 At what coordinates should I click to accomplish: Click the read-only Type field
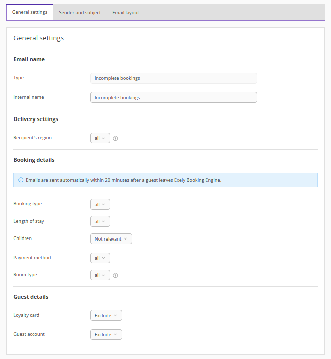(x=174, y=78)
